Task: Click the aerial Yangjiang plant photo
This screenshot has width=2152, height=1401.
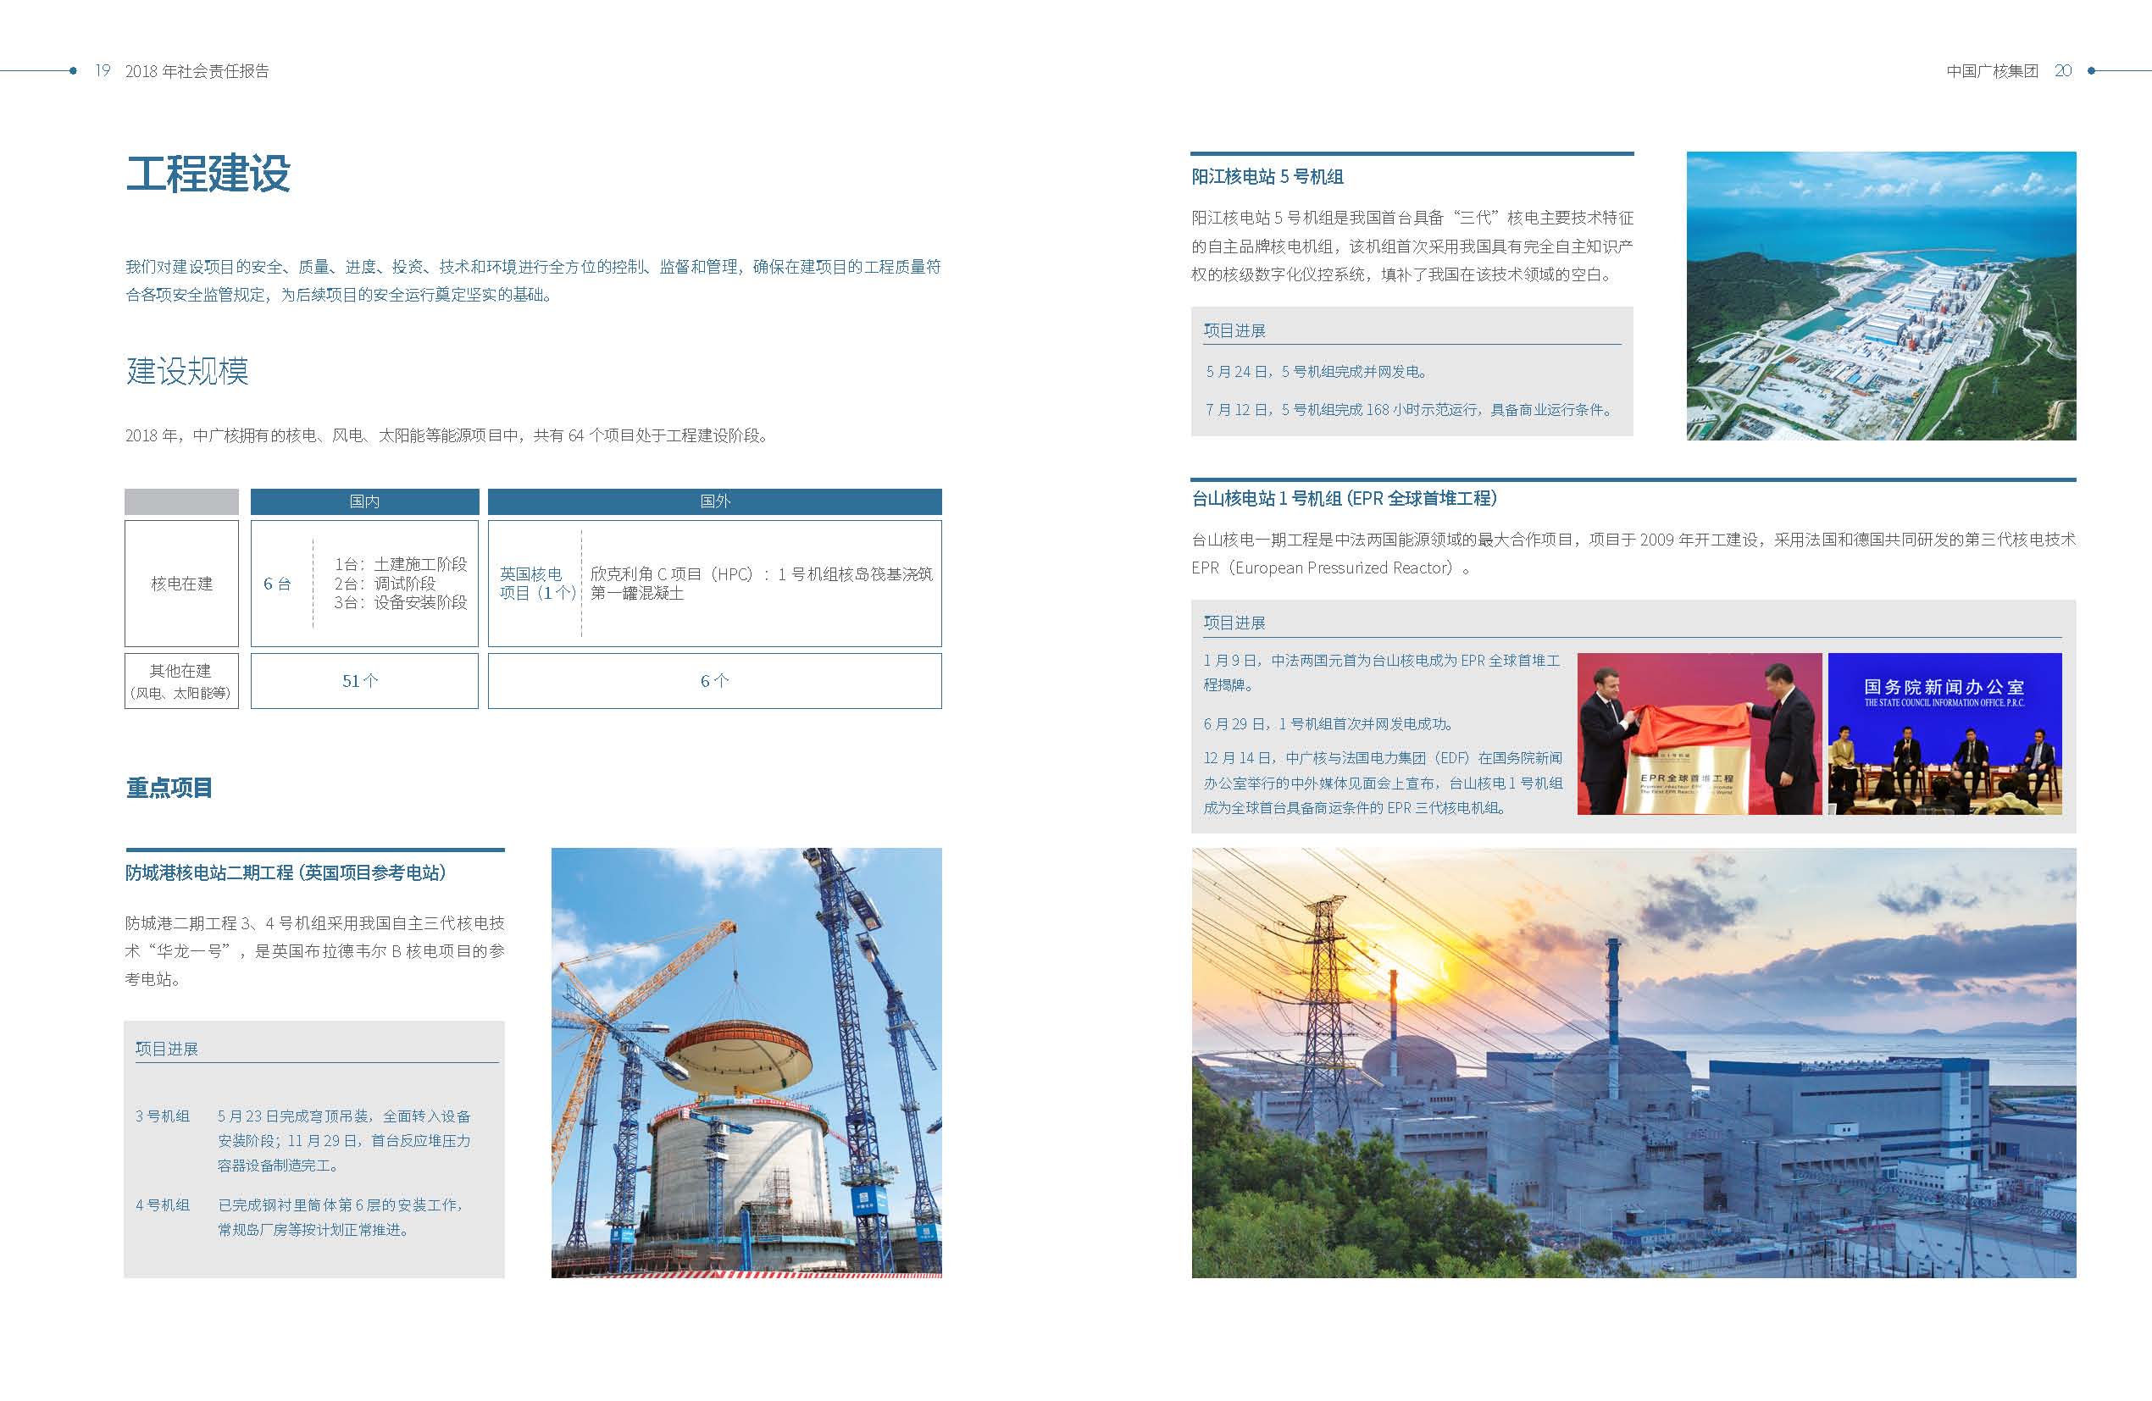Action: pos(1881,296)
